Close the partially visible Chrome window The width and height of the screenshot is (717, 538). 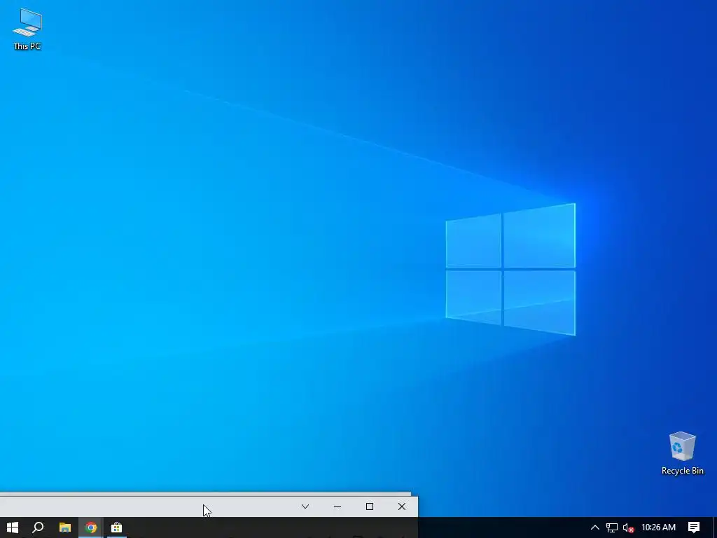[401, 506]
